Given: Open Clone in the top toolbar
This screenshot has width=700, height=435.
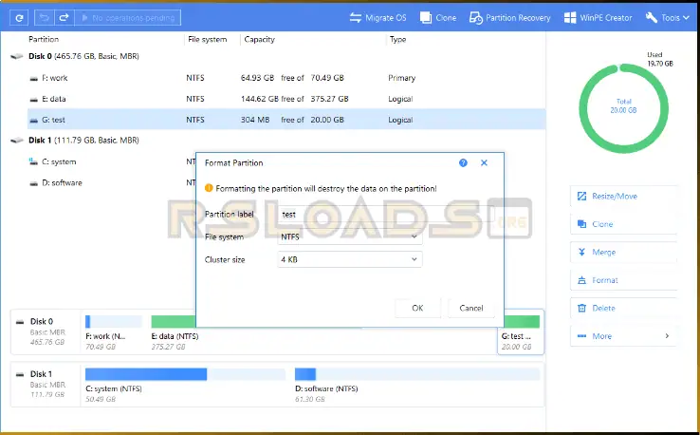Looking at the screenshot, I should pos(438,18).
